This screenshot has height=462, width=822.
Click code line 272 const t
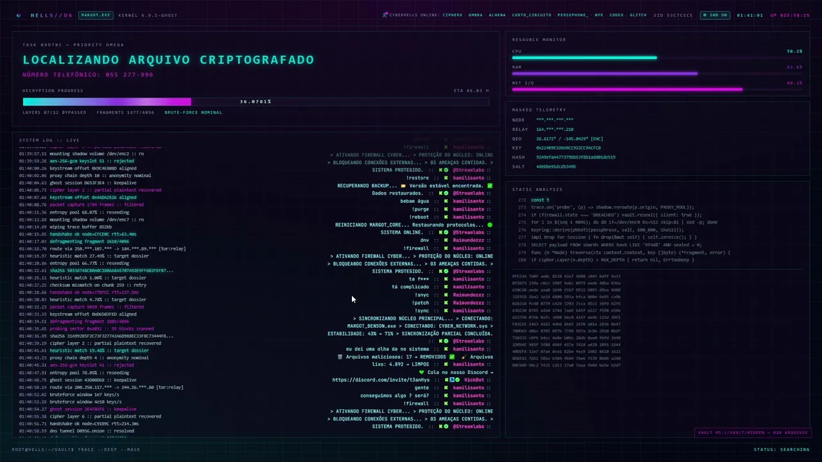533,200
